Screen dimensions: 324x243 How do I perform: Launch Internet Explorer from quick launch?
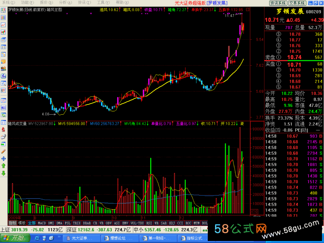tap(37, 238)
